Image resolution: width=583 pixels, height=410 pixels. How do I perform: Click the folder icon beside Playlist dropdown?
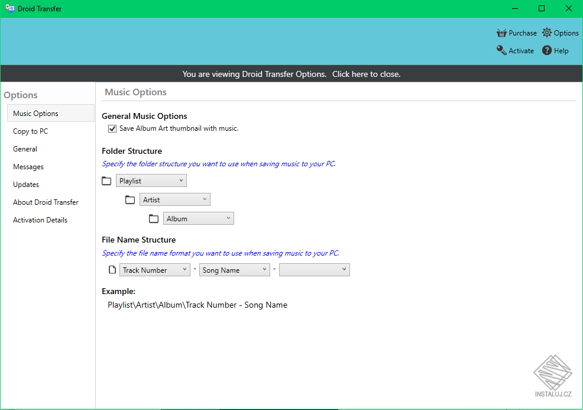click(106, 181)
